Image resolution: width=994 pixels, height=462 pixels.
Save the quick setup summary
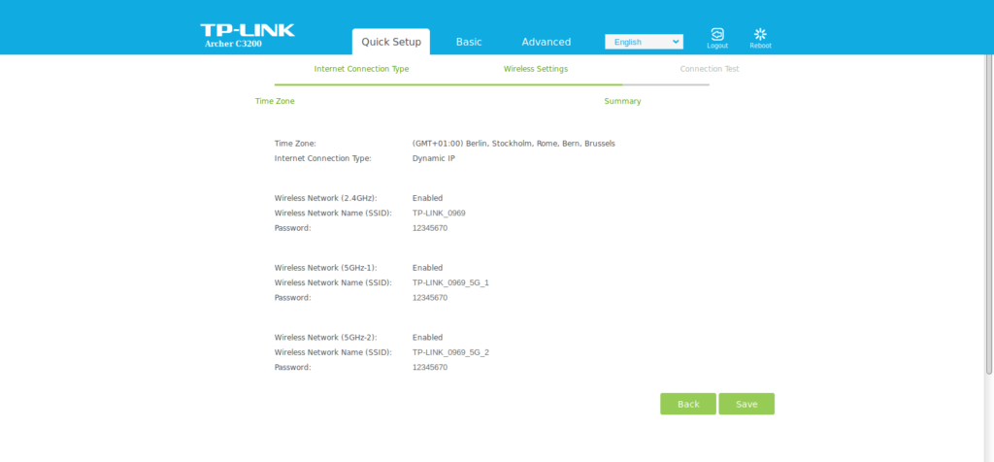pyautogui.click(x=746, y=404)
